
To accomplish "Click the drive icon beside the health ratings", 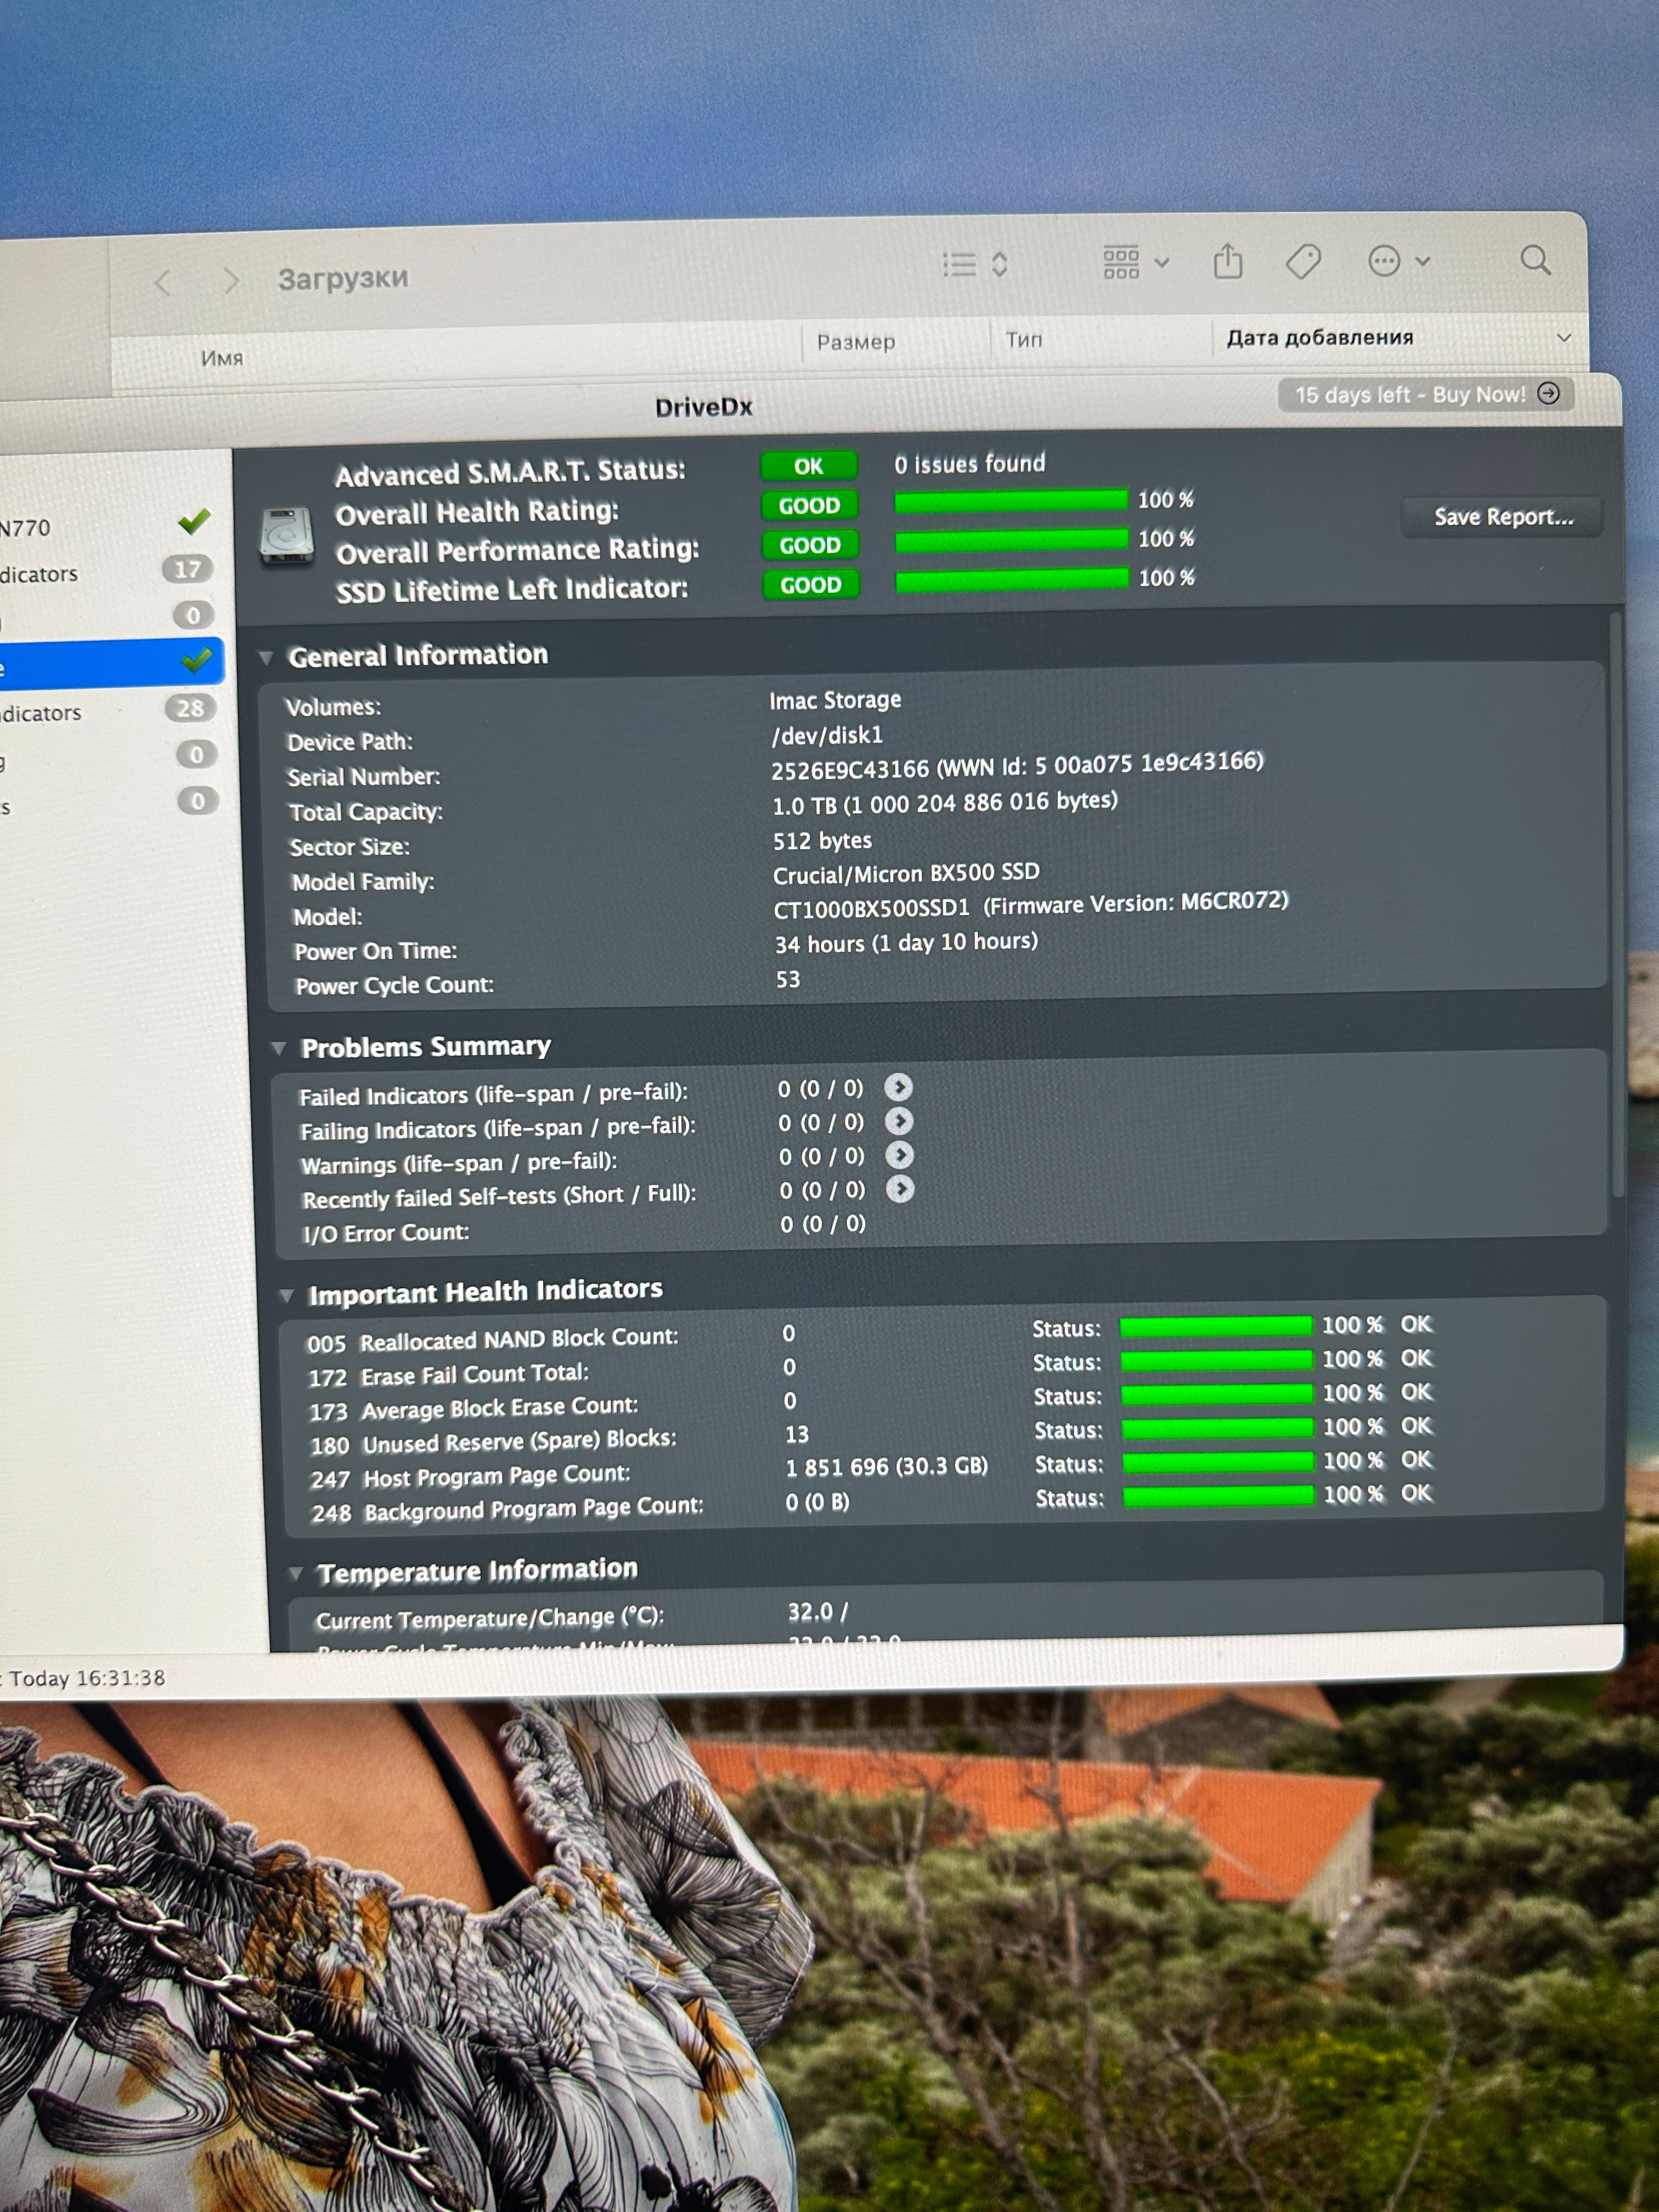I will (287, 536).
